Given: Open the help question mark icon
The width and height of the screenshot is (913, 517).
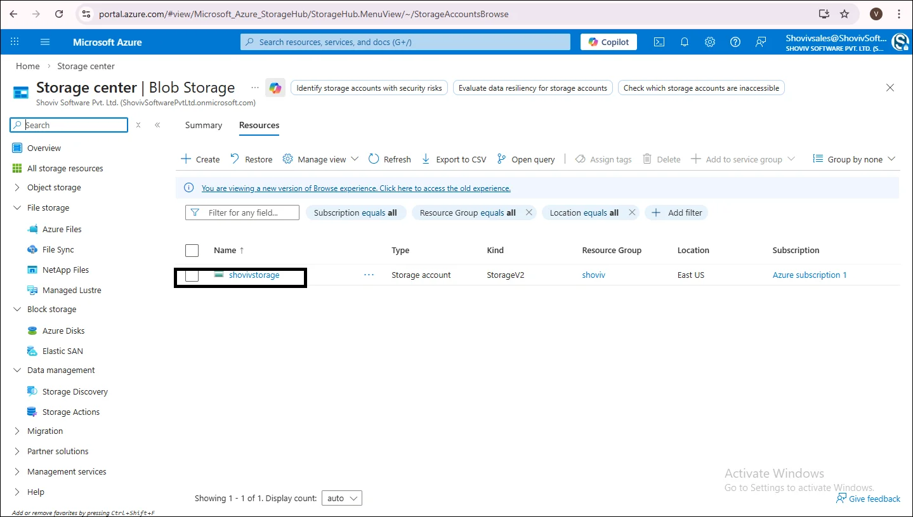Looking at the screenshot, I should [735, 42].
